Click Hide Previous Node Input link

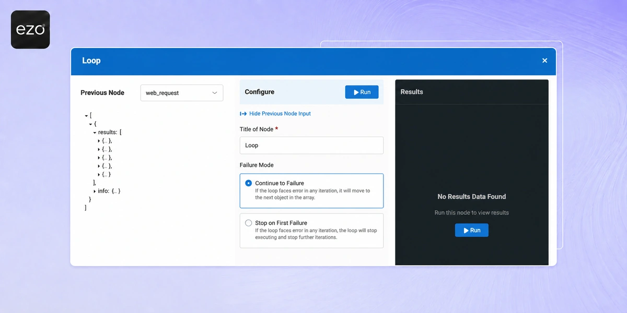(280, 114)
